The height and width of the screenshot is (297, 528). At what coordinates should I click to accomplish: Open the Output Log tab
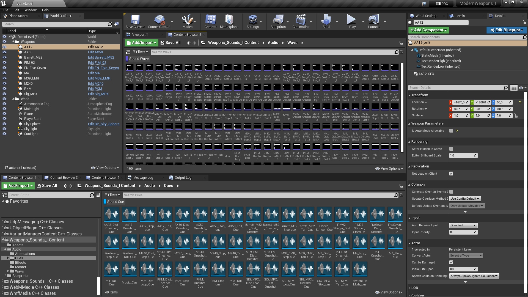[184, 177]
